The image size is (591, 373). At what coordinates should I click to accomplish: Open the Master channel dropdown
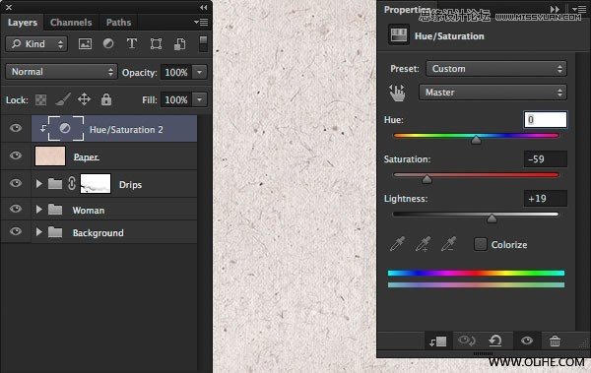[x=492, y=93]
